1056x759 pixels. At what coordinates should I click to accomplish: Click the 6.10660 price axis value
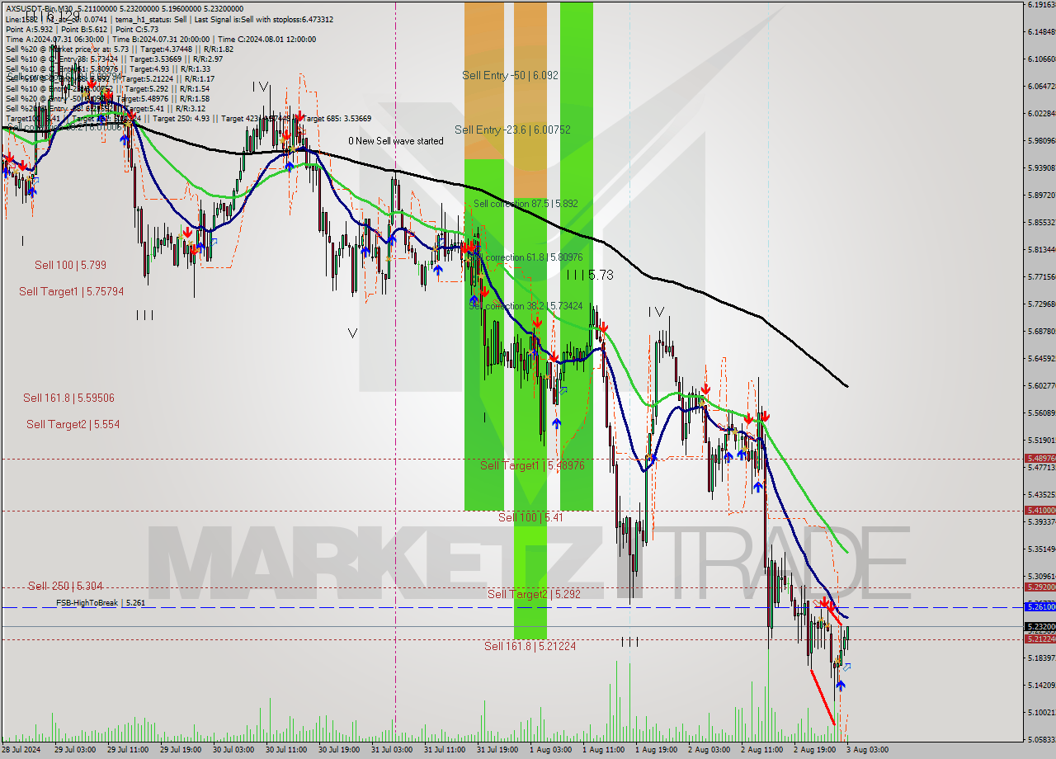click(1042, 59)
